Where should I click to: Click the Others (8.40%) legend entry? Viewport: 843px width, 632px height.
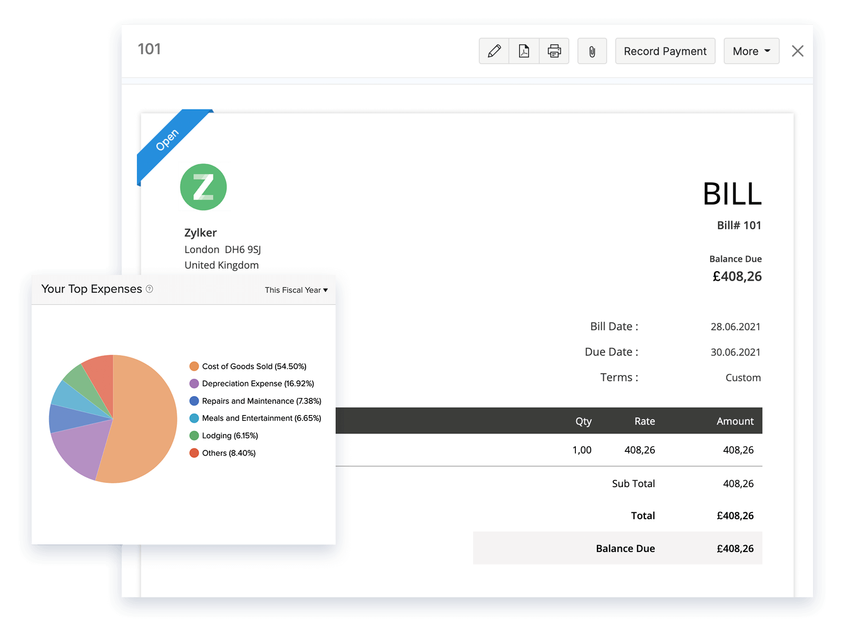click(229, 453)
